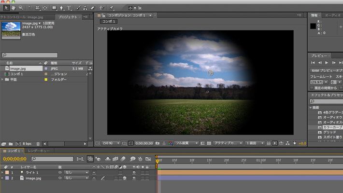
Task: Choose the Pen tool
Action: pyautogui.click(x=62, y=8)
